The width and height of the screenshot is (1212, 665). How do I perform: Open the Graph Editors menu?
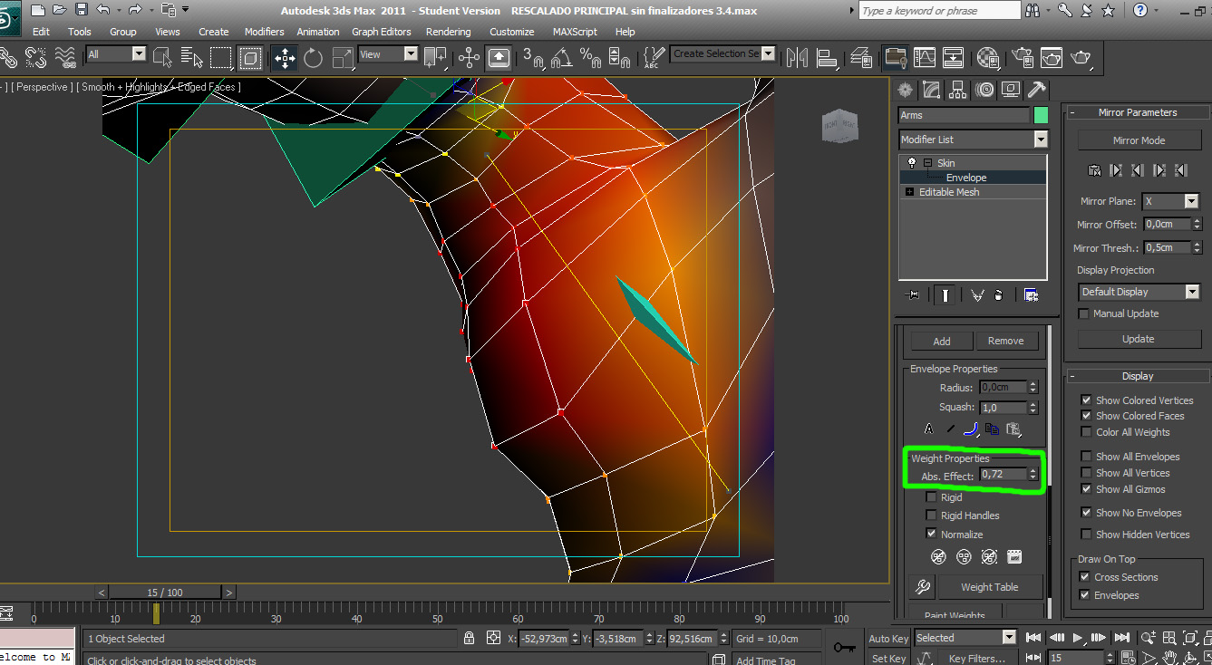(x=381, y=32)
